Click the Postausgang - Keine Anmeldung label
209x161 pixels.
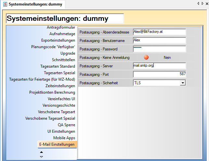[105, 58]
